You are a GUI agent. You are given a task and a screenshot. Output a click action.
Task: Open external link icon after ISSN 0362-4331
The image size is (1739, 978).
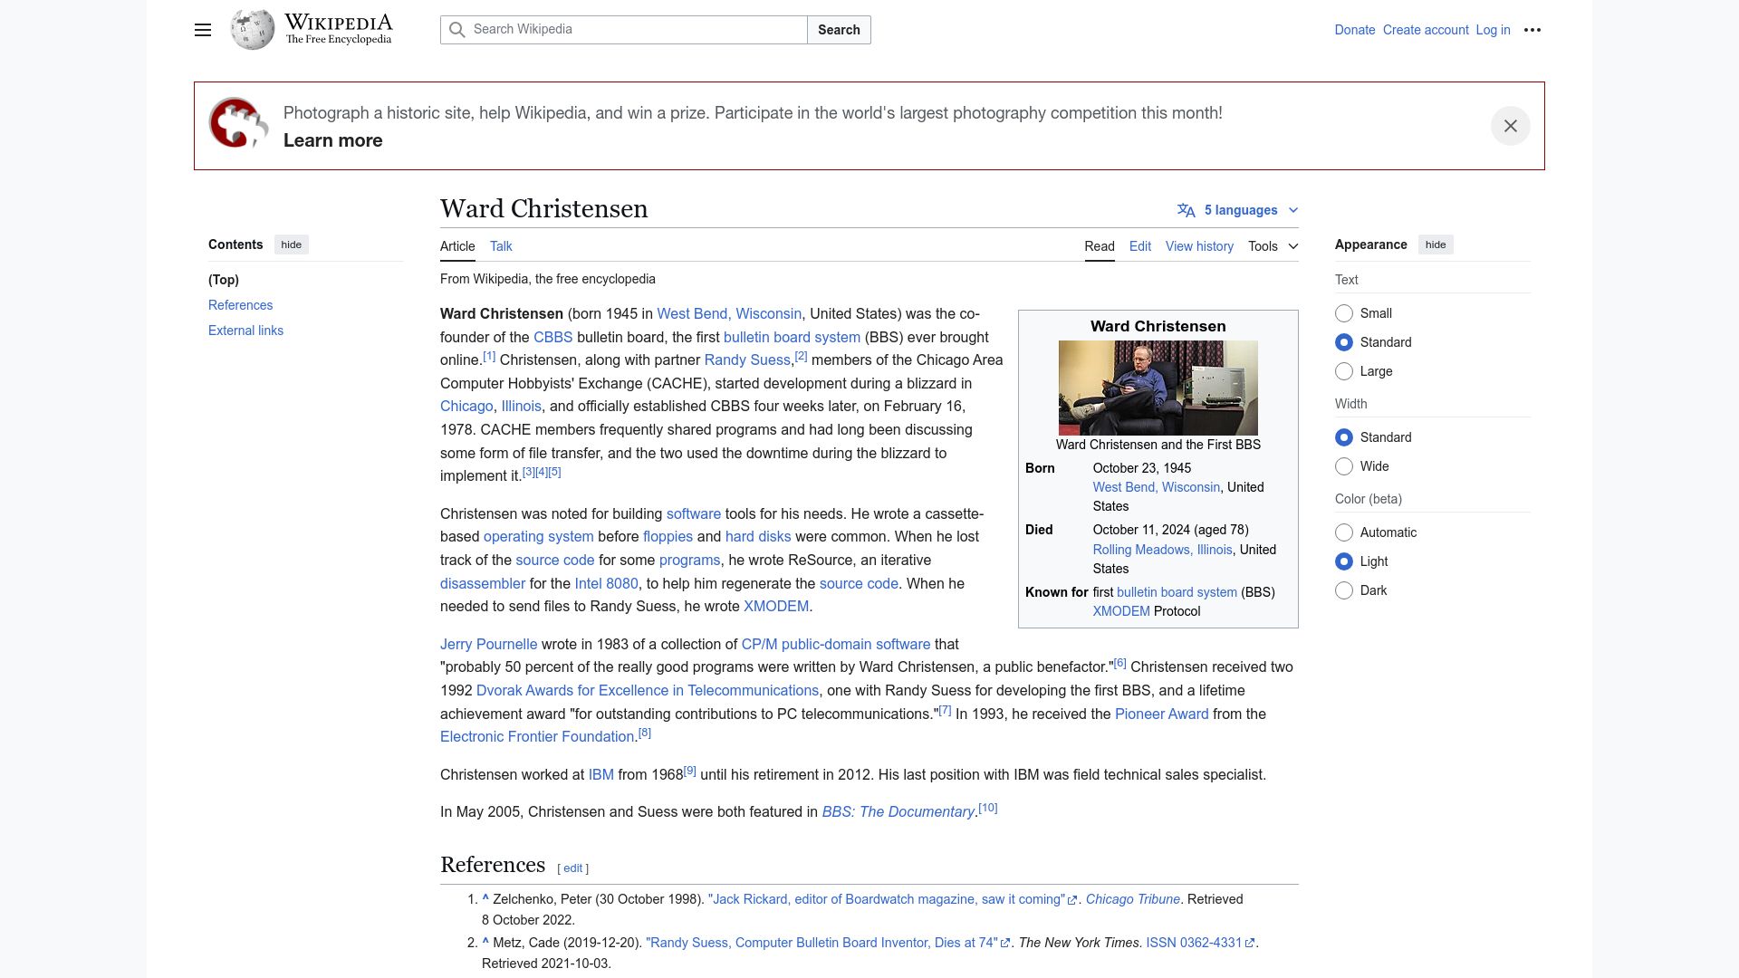tap(1250, 944)
